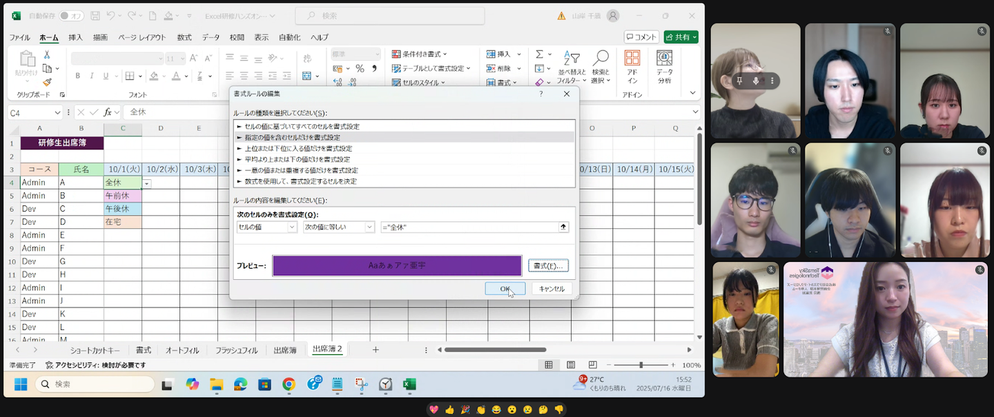Click the Format Painter brush icon
This screenshot has width=994, height=417.
[x=47, y=82]
